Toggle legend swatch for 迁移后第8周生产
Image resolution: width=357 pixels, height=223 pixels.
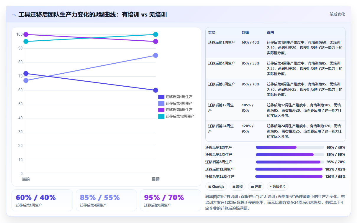[x=161, y=110]
